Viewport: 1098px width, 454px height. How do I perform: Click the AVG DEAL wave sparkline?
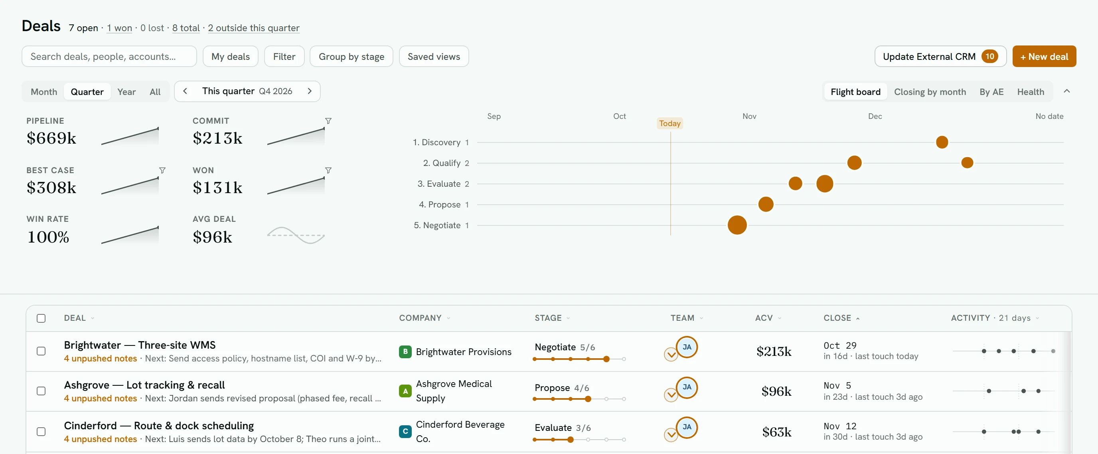click(x=296, y=235)
